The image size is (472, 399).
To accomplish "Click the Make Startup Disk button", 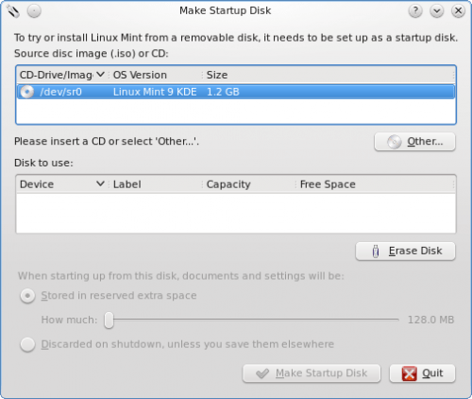I will [312, 373].
